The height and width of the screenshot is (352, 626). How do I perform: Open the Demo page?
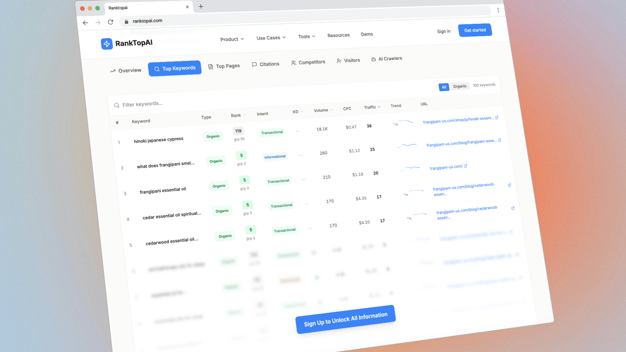click(367, 34)
